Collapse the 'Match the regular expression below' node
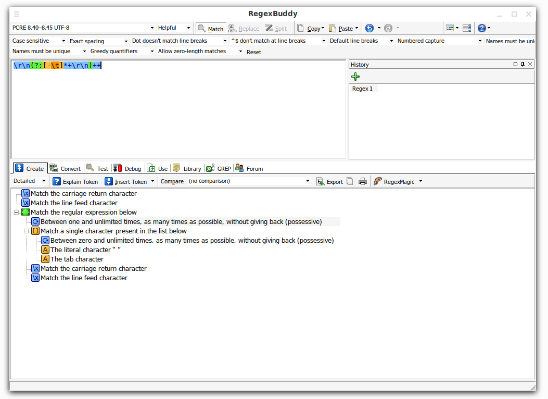 point(16,212)
